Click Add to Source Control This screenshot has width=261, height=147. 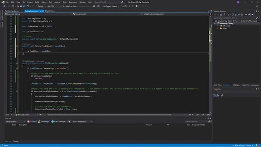(243, 145)
